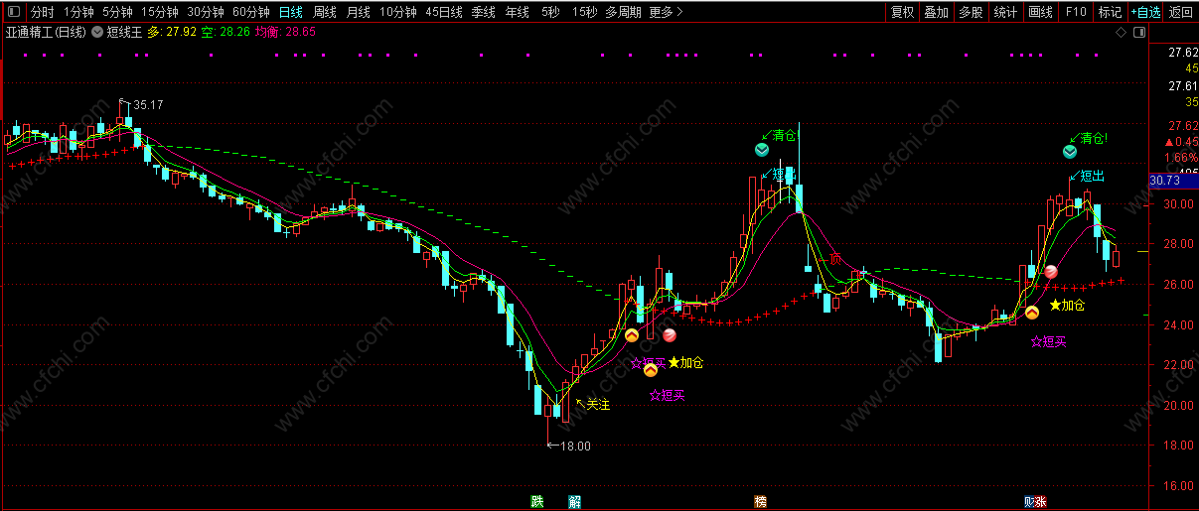Click the right teal check-circle icon under 清仓!

point(1070,152)
